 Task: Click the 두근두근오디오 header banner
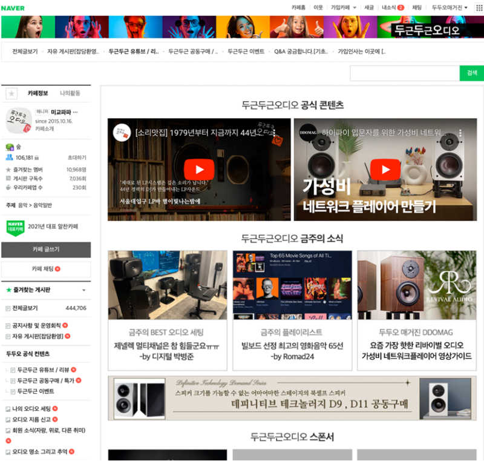(x=243, y=27)
